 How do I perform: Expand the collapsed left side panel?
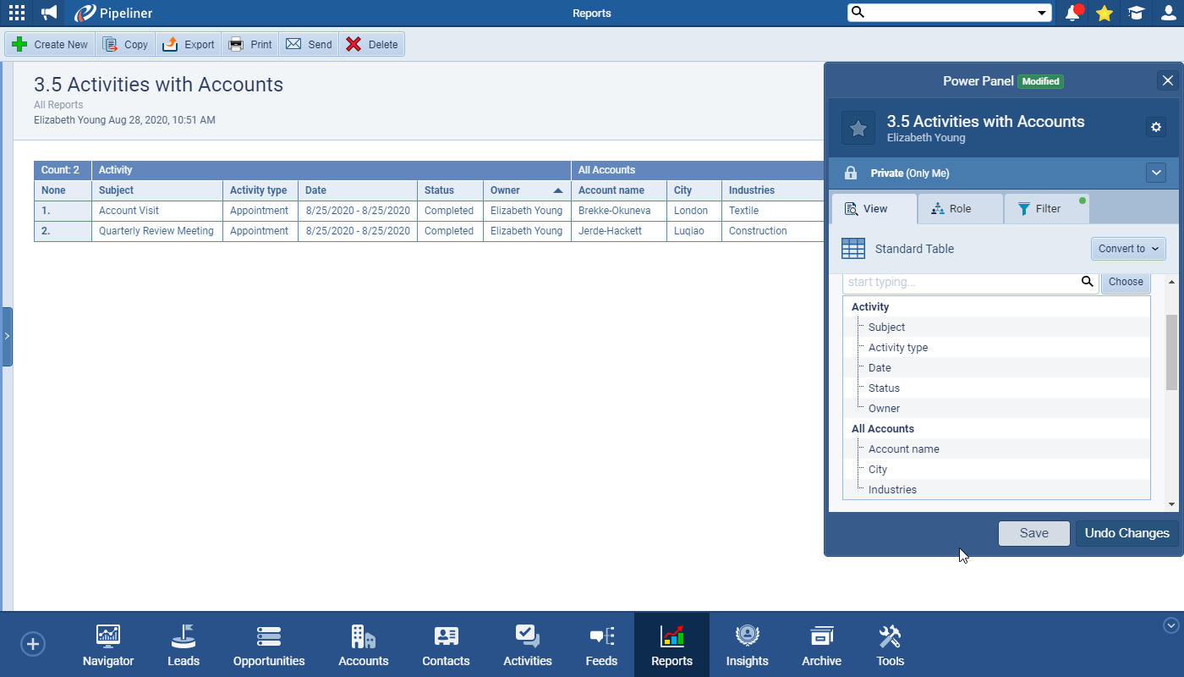point(7,336)
